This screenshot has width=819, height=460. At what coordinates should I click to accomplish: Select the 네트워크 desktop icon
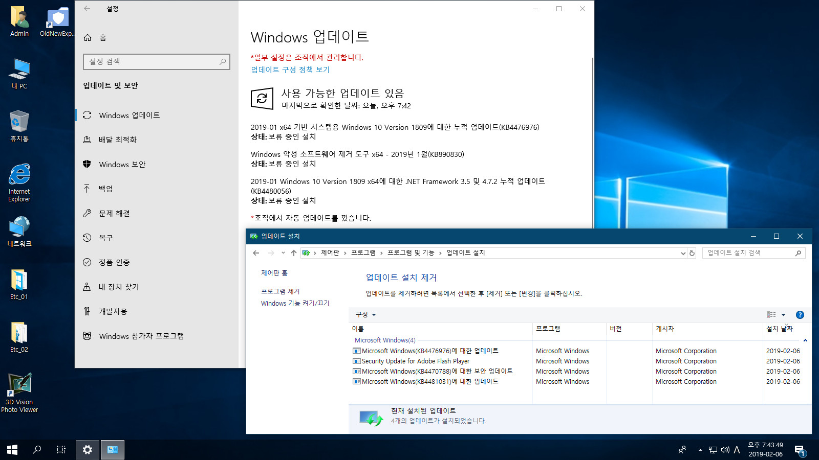tap(19, 232)
